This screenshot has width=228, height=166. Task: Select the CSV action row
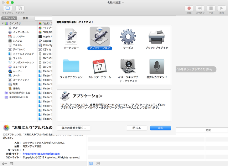45,50
